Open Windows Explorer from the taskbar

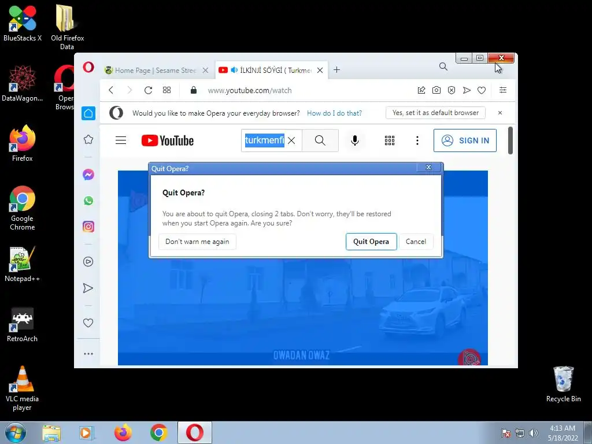coord(51,433)
